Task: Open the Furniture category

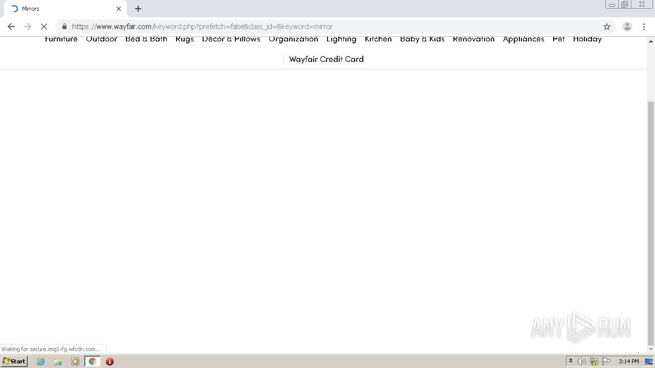Action: click(x=61, y=39)
